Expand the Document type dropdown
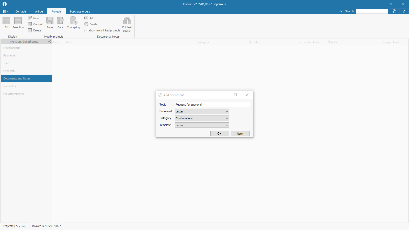409x230 pixels. click(227, 111)
